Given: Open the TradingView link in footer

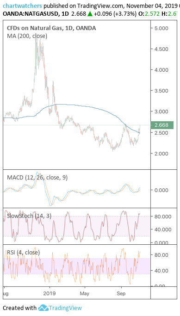Looking at the screenshot, I should click(x=66, y=308).
